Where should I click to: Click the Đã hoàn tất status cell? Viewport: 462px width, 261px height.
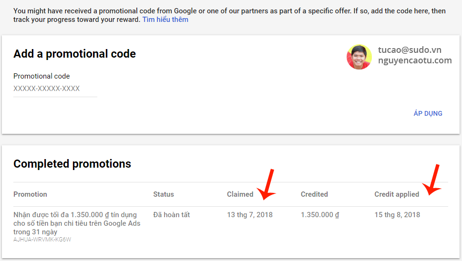click(172, 215)
